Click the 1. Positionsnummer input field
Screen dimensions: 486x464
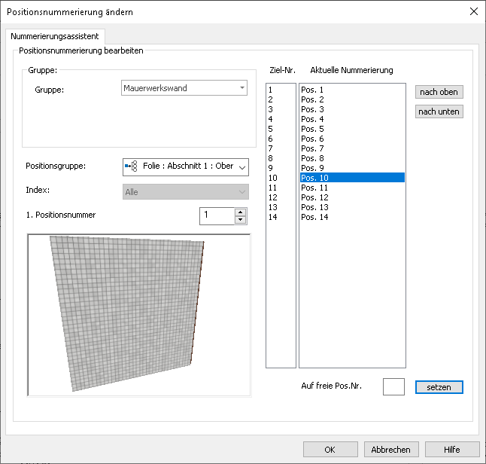(x=217, y=215)
